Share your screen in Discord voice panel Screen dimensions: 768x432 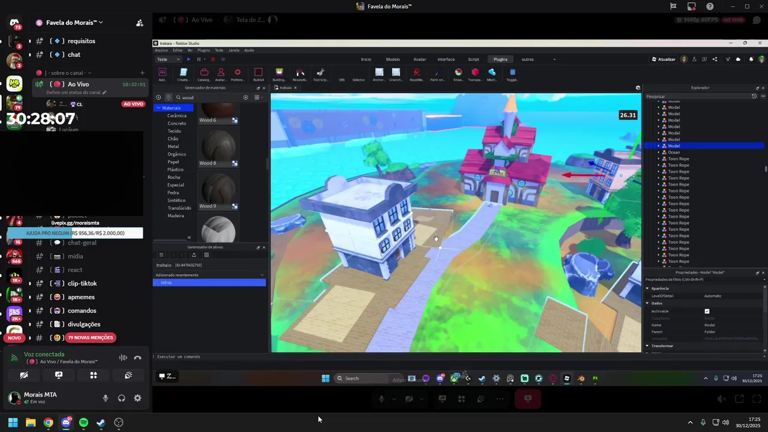(x=59, y=375)
